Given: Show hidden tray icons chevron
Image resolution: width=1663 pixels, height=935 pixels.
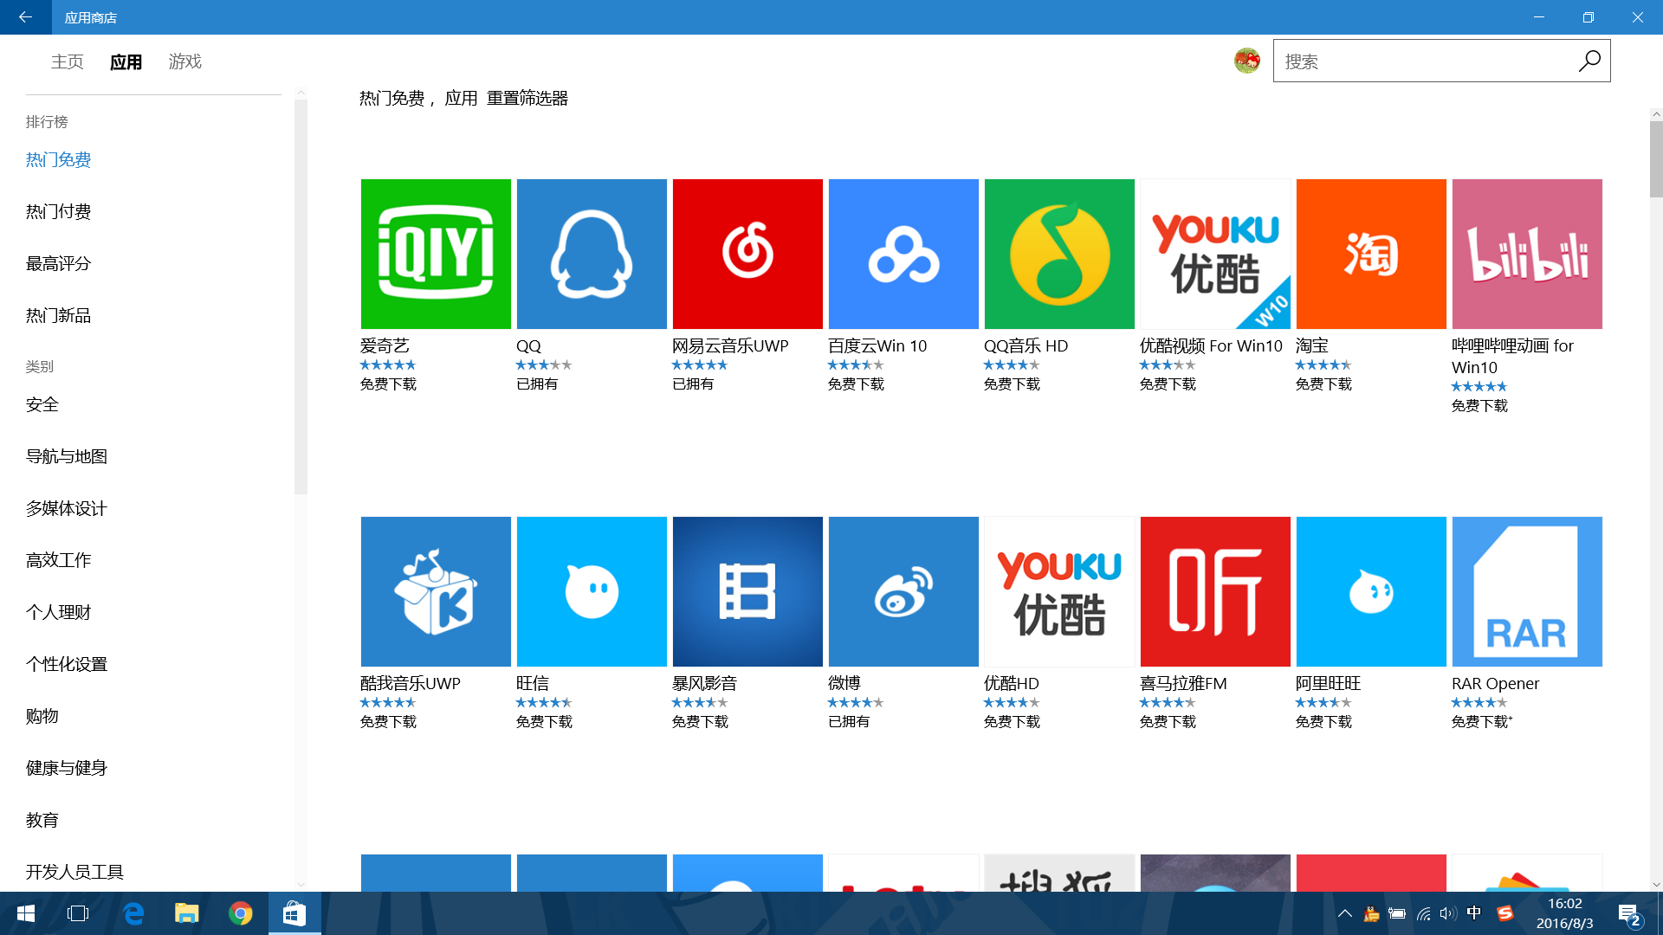Looking at the screenshot, I should coord(1344,913).
